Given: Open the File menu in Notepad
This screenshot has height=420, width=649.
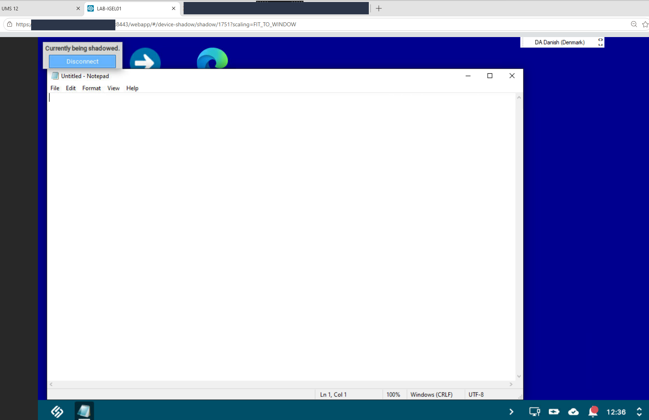Looking at the screenshot, I should click(x=55, y=88).
